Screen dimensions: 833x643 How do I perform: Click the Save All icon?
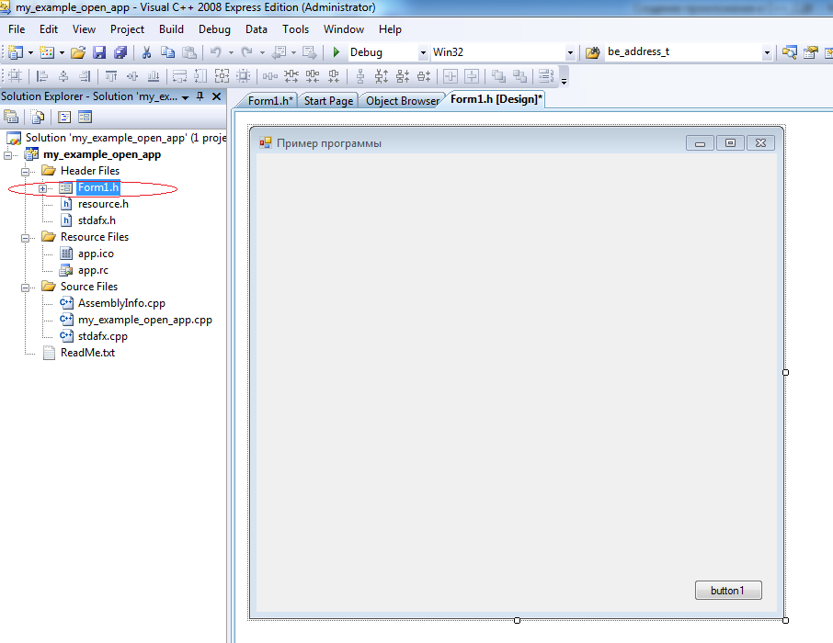120,52
